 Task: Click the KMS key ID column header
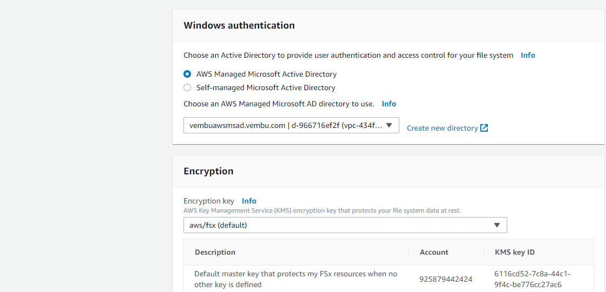click(x=514, y=252)
